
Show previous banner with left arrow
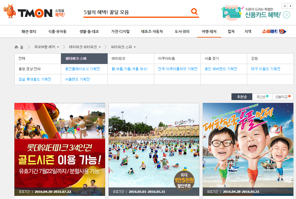click(285, 6)
